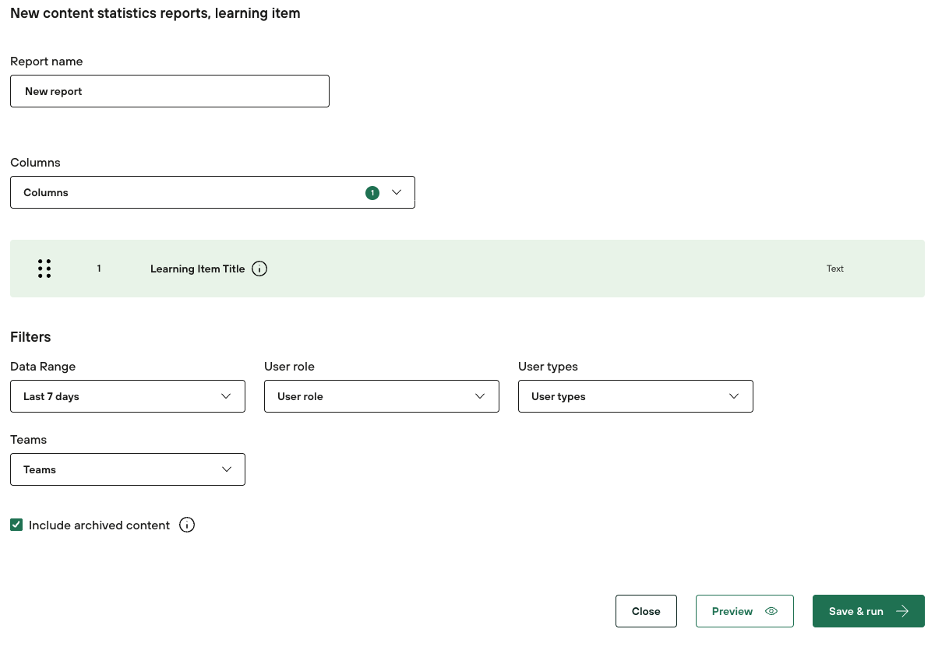The width and height of the screenshot is (949, 657).
Task: Click the Include archived content label text
Action: click(x=99, y=525)
